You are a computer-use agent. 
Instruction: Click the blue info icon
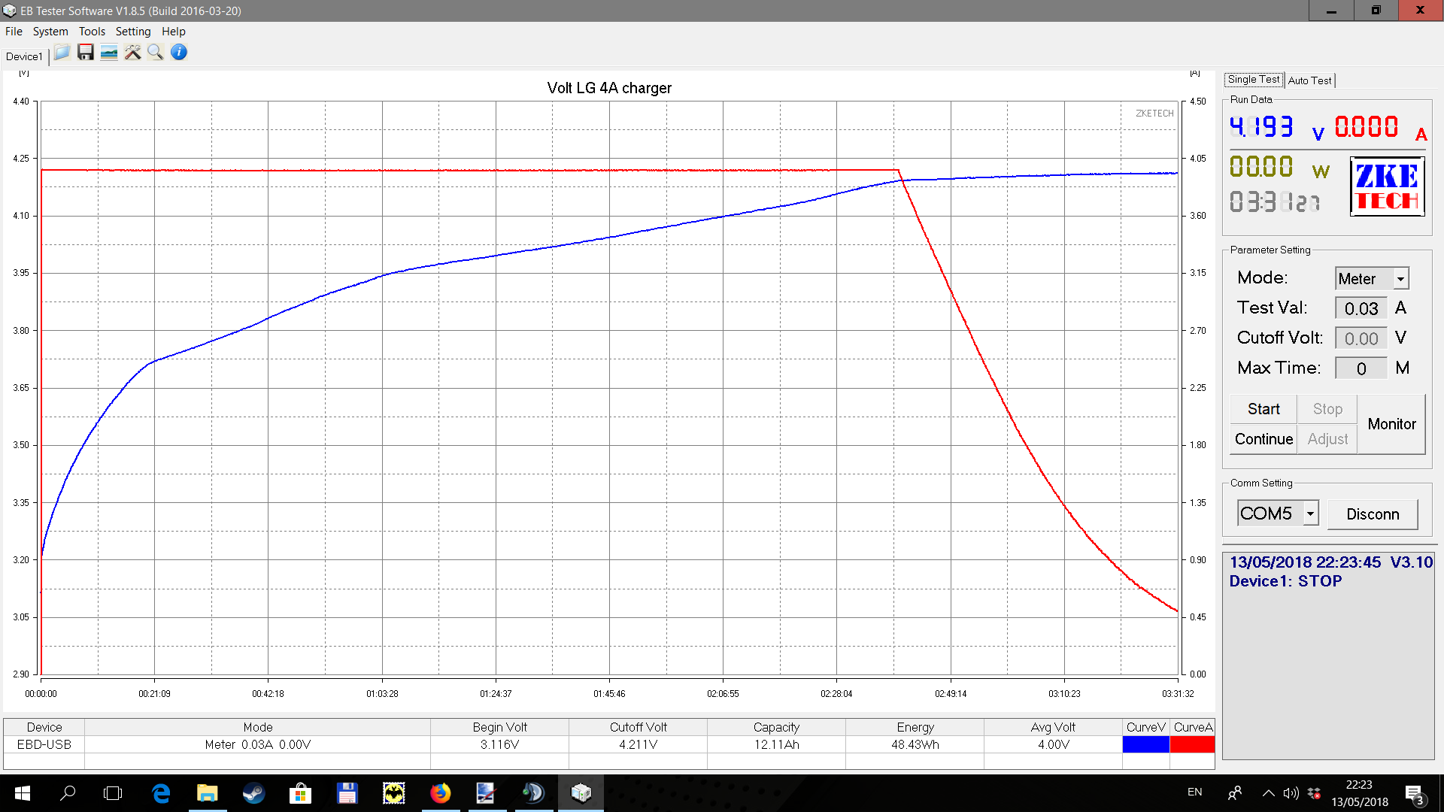tap(179, 52)
